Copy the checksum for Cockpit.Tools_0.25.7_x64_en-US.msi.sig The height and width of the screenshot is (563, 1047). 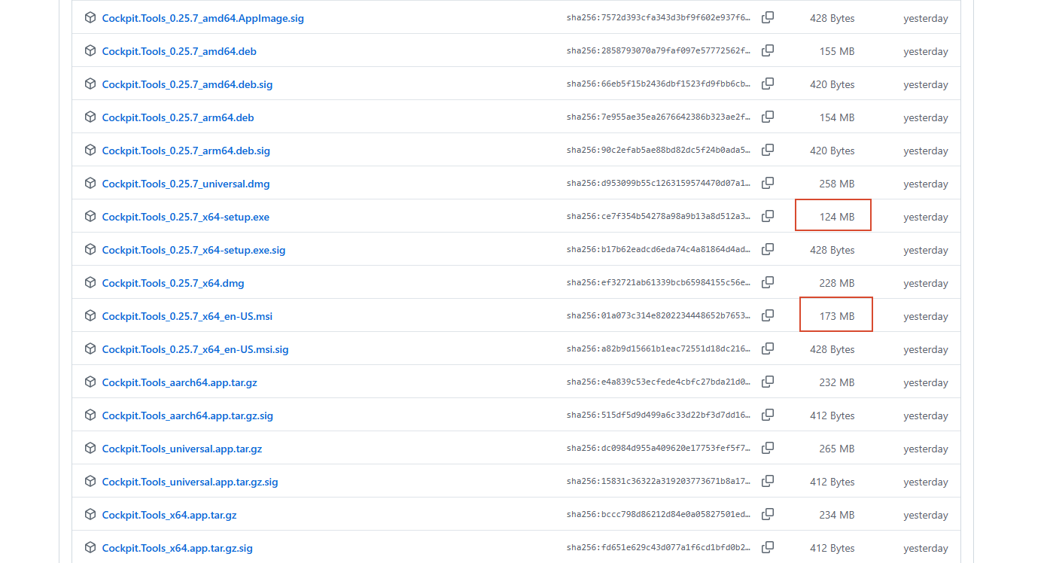click(x=768, y=348)
